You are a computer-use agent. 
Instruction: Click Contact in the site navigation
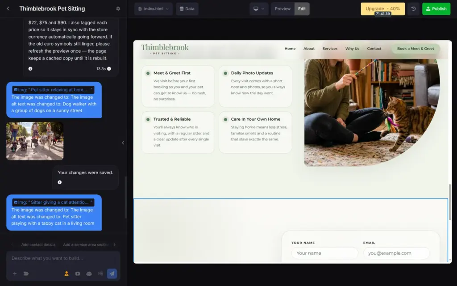(374, 49)
